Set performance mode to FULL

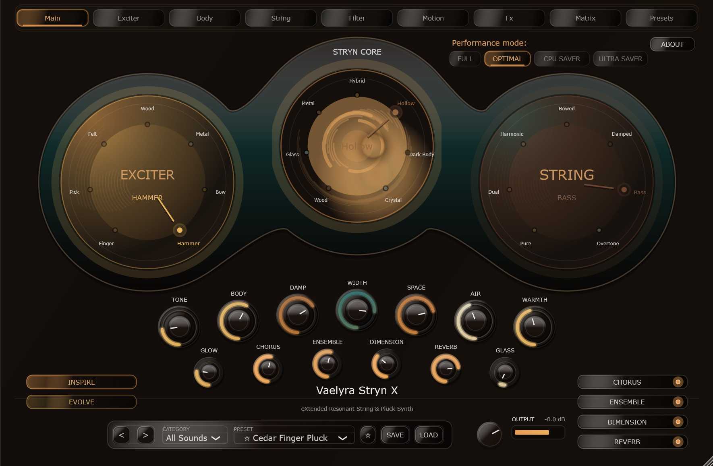coord(465,59)
